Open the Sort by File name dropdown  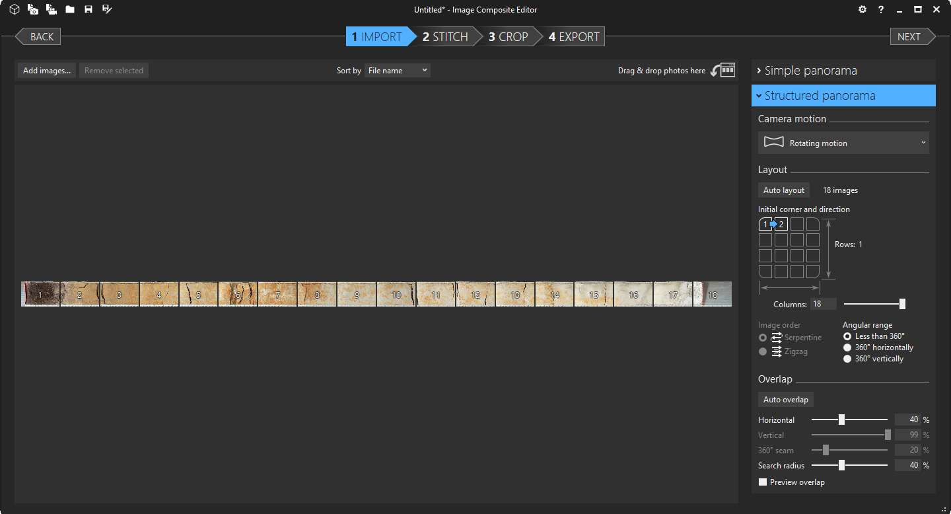(398, 71)
